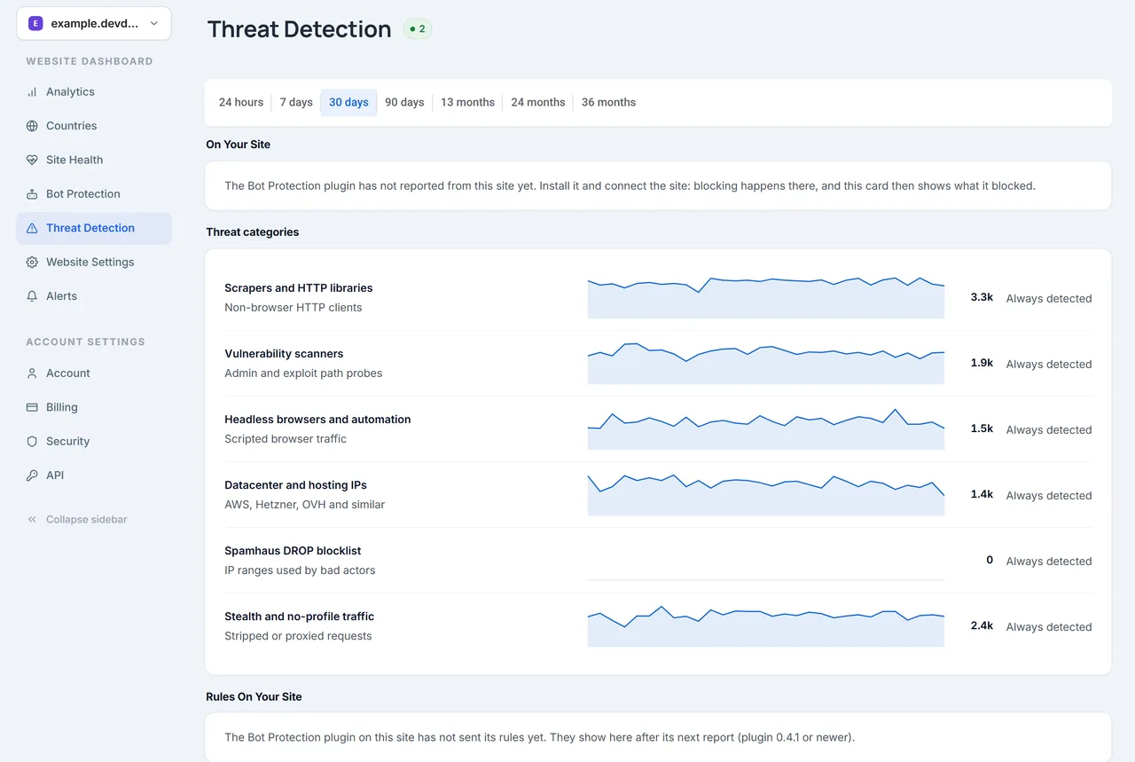The height and width of the screenshot is (762, 1135).
Task: Select the 90 days time range
Action: [x=404, y=103]
